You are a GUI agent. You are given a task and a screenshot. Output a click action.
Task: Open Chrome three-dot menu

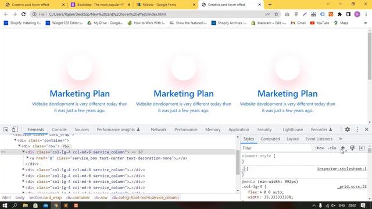click(366, 14)
